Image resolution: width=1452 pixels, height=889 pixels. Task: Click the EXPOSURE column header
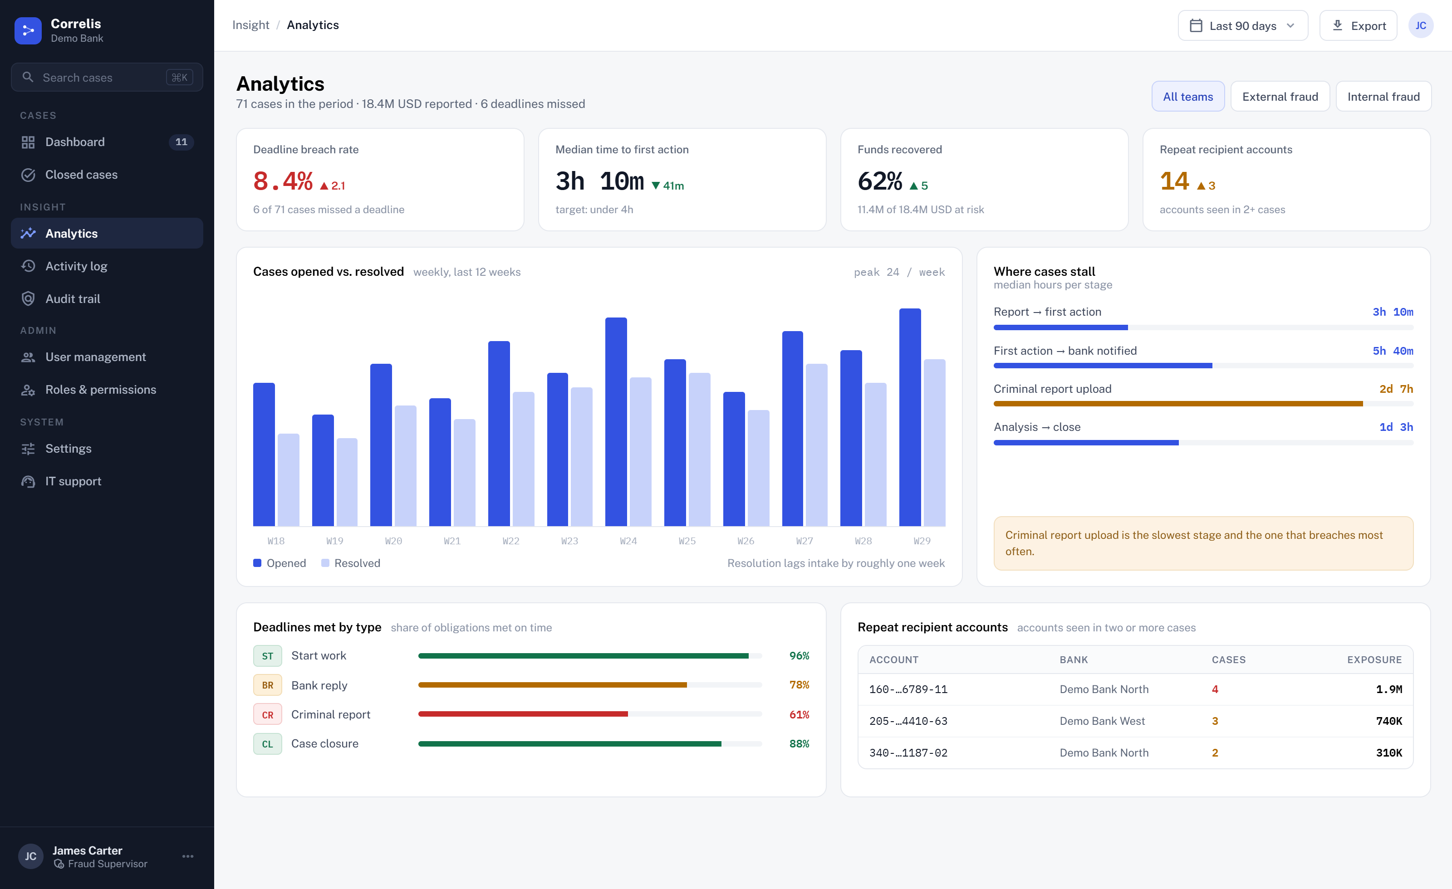pyautogui.click(x=1374, y=660)
